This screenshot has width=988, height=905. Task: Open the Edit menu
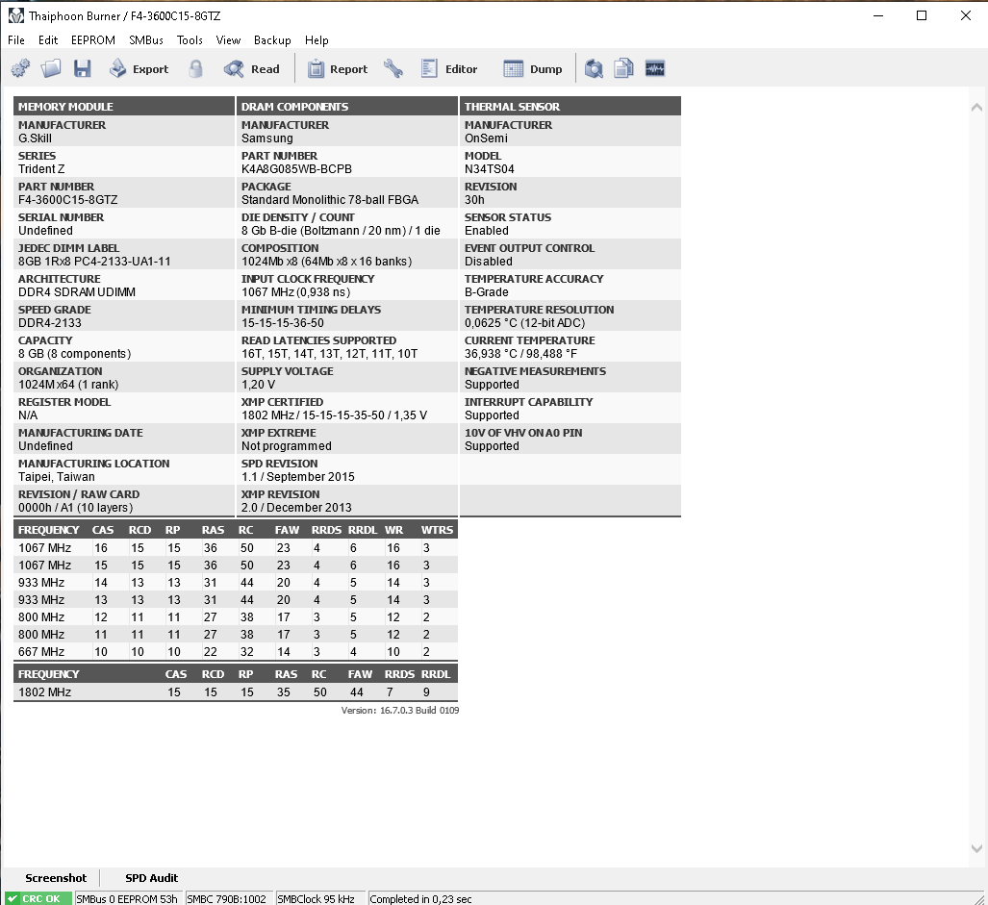click(x=48, y=40)
